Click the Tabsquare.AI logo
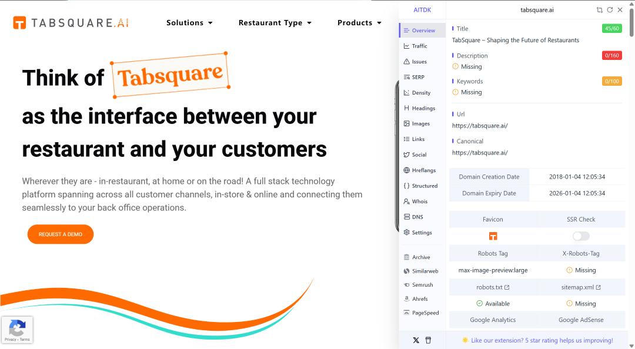Viewport: 635px width, 349px height. click(x=71, y=23)
